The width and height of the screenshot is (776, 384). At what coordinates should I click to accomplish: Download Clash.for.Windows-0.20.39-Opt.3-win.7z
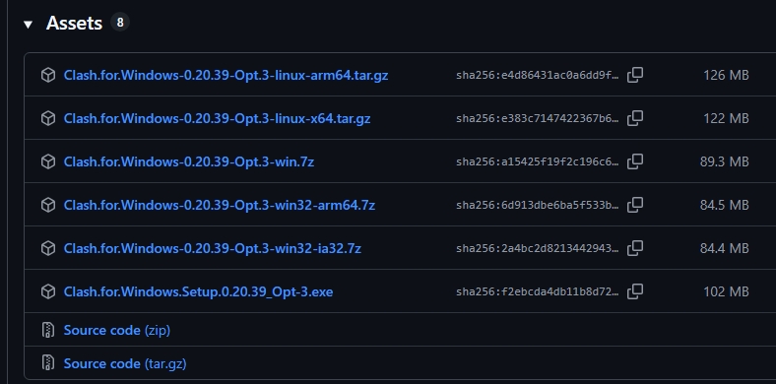point(188,161)
